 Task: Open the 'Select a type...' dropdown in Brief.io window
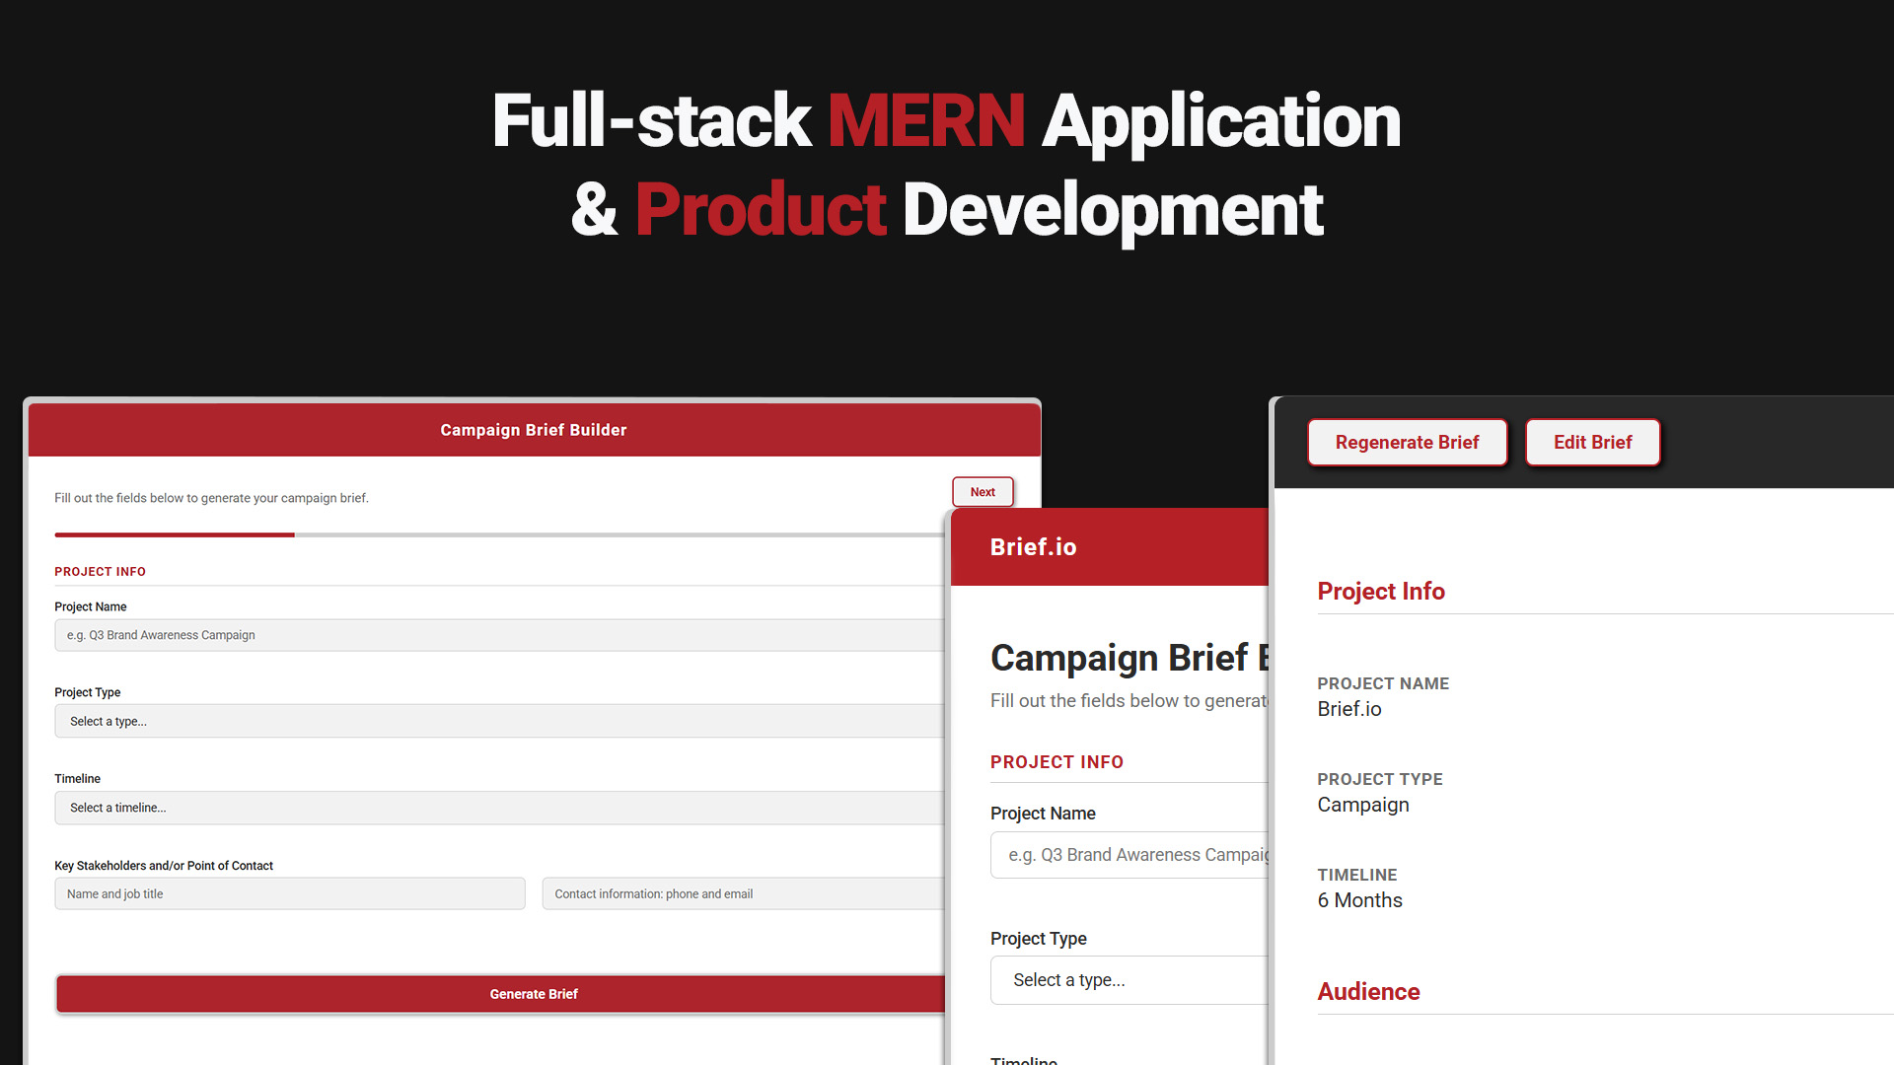point(1129,980)
